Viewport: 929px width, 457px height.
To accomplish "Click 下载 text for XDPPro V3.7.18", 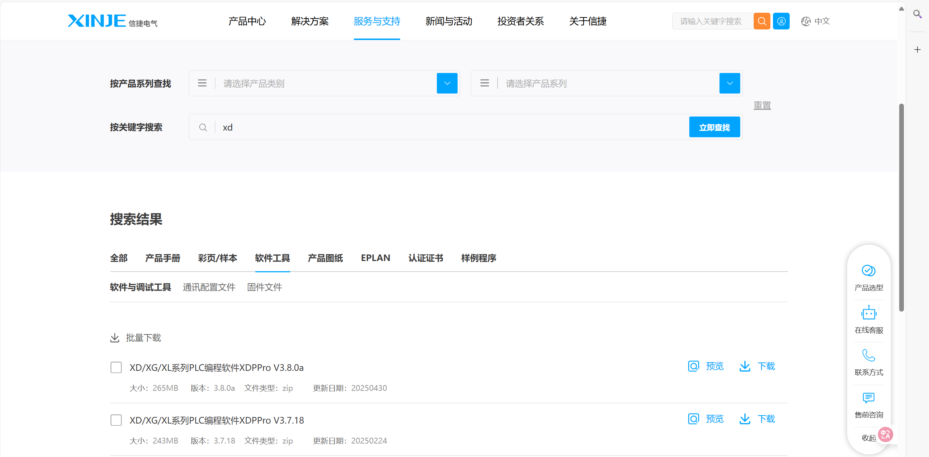I will (766, 419).
